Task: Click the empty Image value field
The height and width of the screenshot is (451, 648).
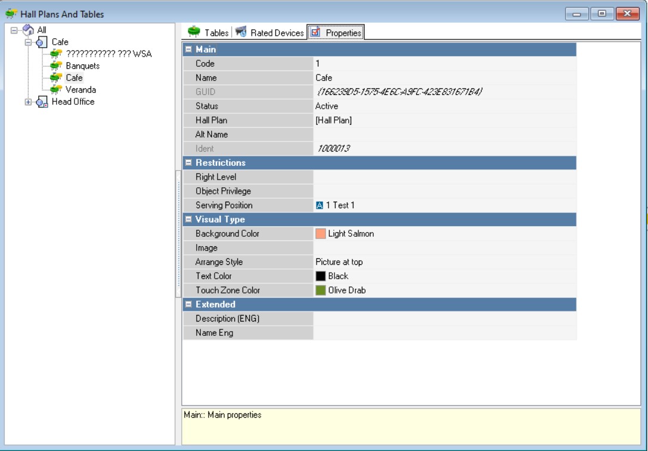Action: tap(445, 248)
